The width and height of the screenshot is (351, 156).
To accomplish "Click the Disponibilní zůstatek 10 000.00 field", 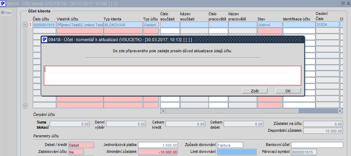I will (323, 131).
